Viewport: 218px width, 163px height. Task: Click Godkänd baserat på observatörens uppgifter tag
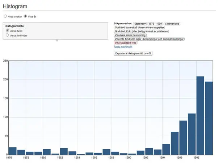tap(139, 28)
